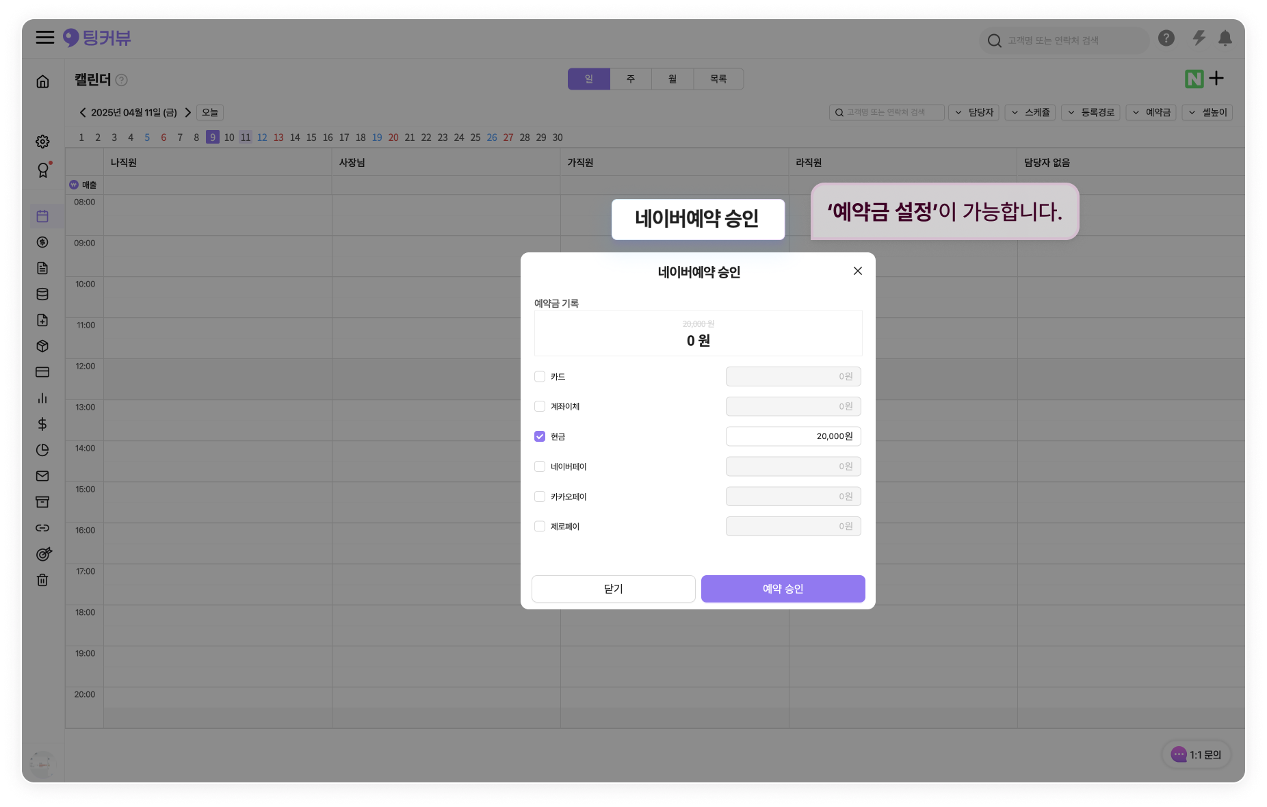Open the mail envelope sidebar icon
The height and width of the screenshot is (807, 1267).
pos(42,476)
